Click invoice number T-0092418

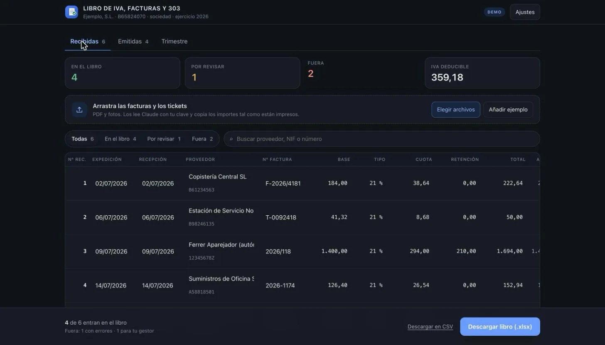tap(281, 217)
